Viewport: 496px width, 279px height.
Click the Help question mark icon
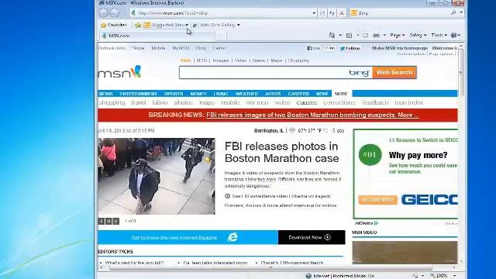pyautogui.click(x=453, y=35)
